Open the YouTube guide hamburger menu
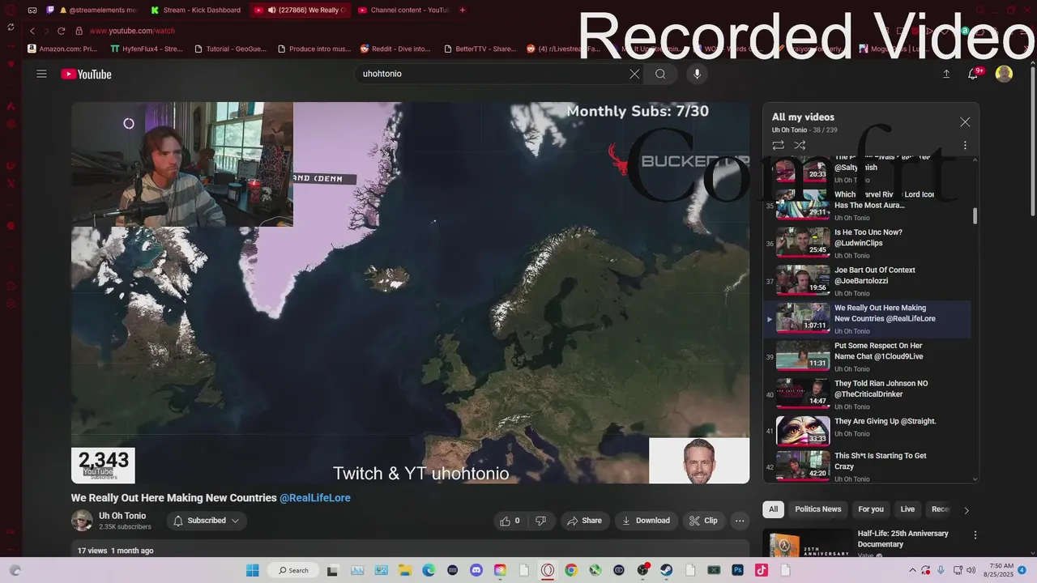Image resolution: width=1037 pixels, height=583 pixels. tap(41, 74)
